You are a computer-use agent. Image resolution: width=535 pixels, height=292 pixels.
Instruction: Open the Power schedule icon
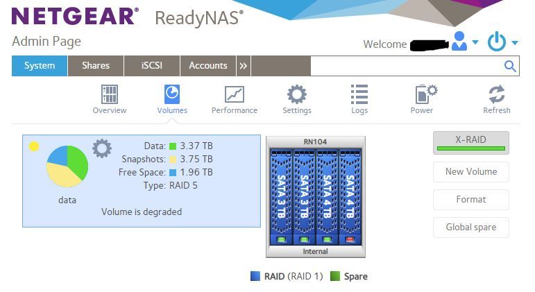(x=425, y=94)
